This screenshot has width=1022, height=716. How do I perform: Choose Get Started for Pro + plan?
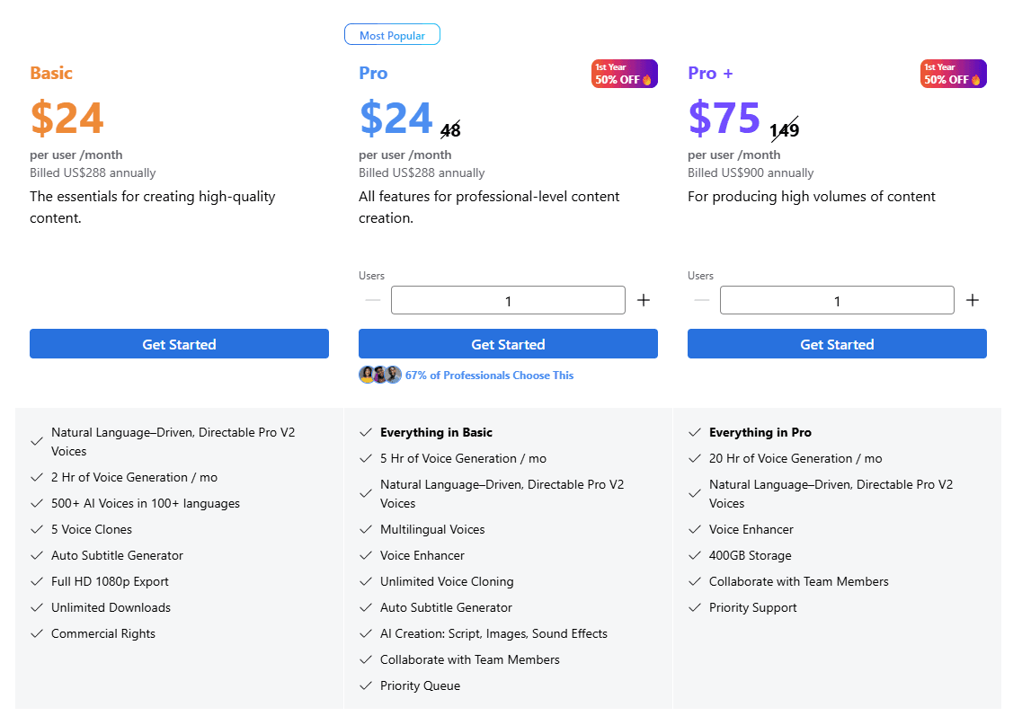click(837, 344)
